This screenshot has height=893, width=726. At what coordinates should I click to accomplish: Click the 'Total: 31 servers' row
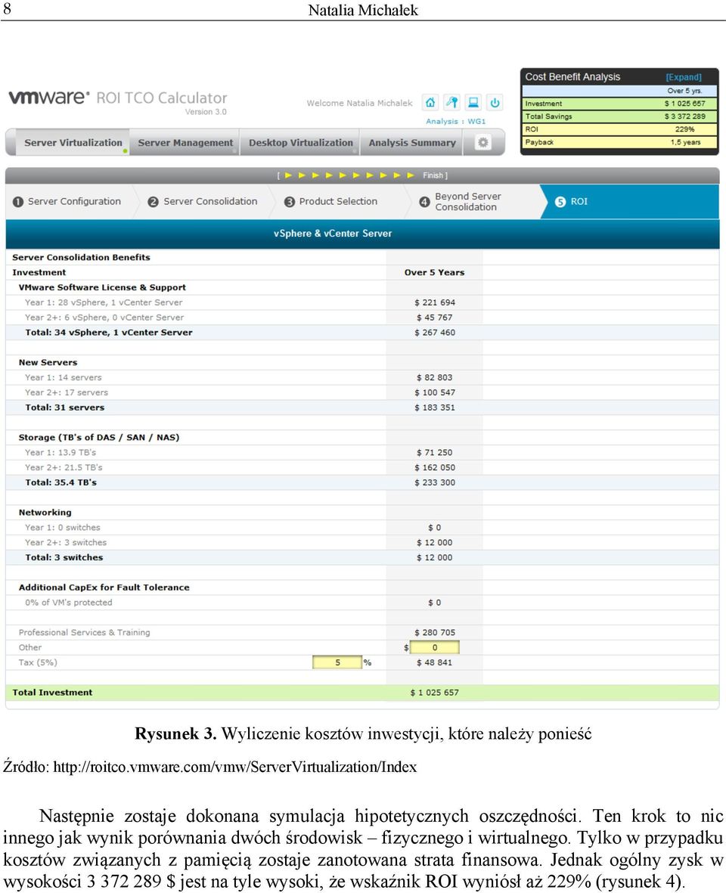coord(362,408)
